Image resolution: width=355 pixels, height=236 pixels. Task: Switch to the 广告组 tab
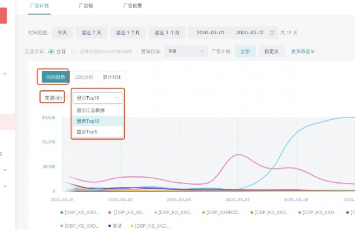click(x=86, y=6)
